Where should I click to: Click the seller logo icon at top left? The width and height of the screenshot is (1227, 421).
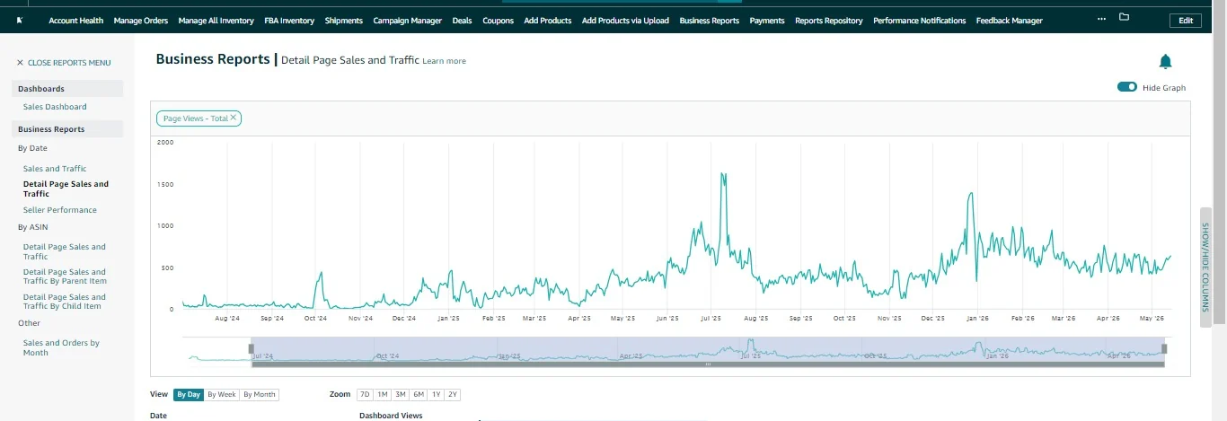[20, 20]
